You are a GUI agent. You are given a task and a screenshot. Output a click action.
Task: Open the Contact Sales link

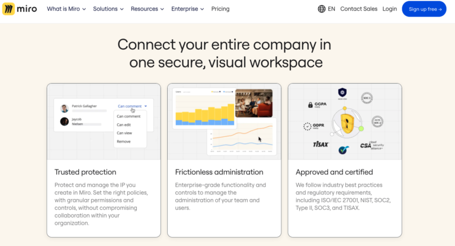click(358, 9)
